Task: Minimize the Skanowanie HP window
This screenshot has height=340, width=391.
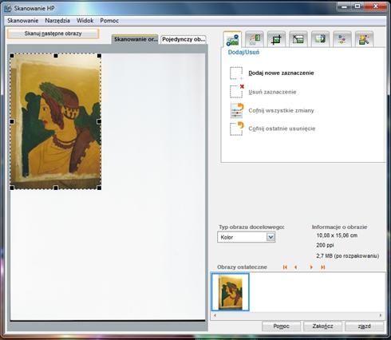Action: pos(344,6)
